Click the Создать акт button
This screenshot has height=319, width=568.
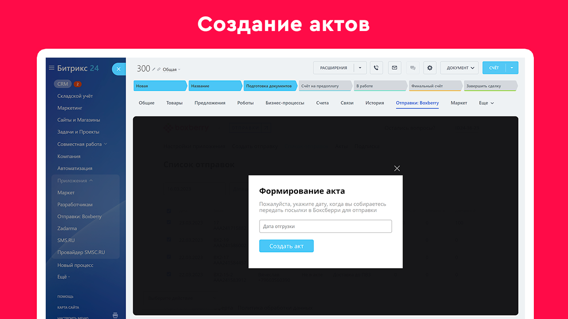(x=286, y=246)
